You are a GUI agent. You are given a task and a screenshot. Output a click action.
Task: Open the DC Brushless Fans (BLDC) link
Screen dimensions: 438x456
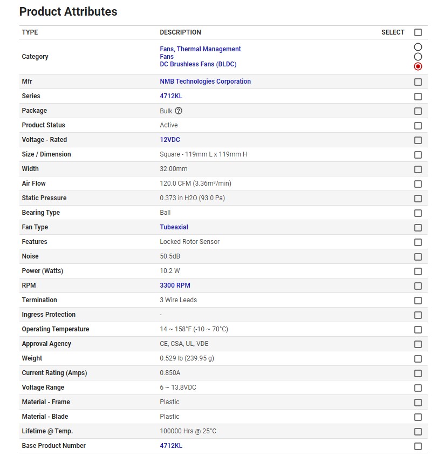[198, 64]
